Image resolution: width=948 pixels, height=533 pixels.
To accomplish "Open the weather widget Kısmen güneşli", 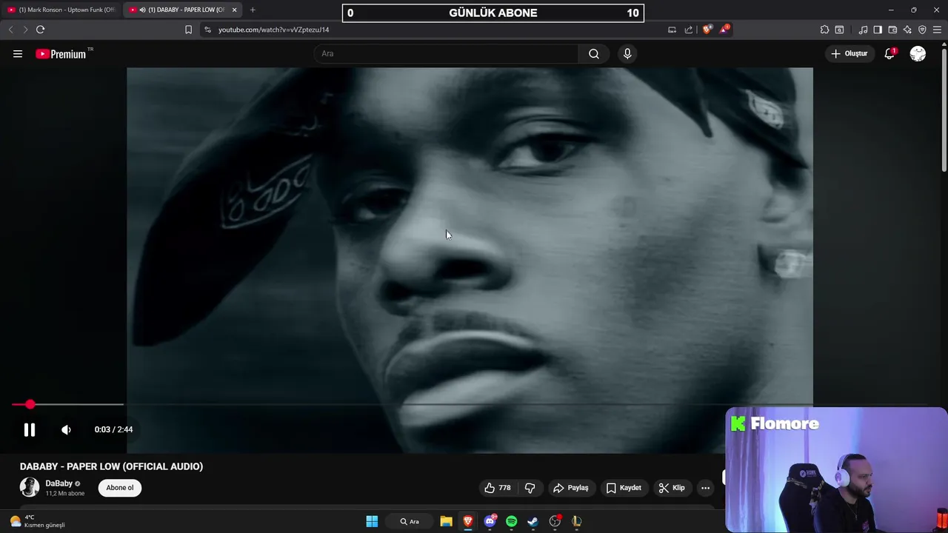I will (37, 521).
